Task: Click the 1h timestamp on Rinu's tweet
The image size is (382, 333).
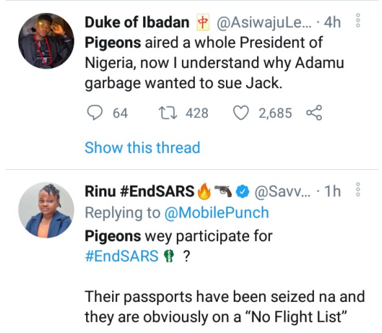Action: [x=333, y=191]
